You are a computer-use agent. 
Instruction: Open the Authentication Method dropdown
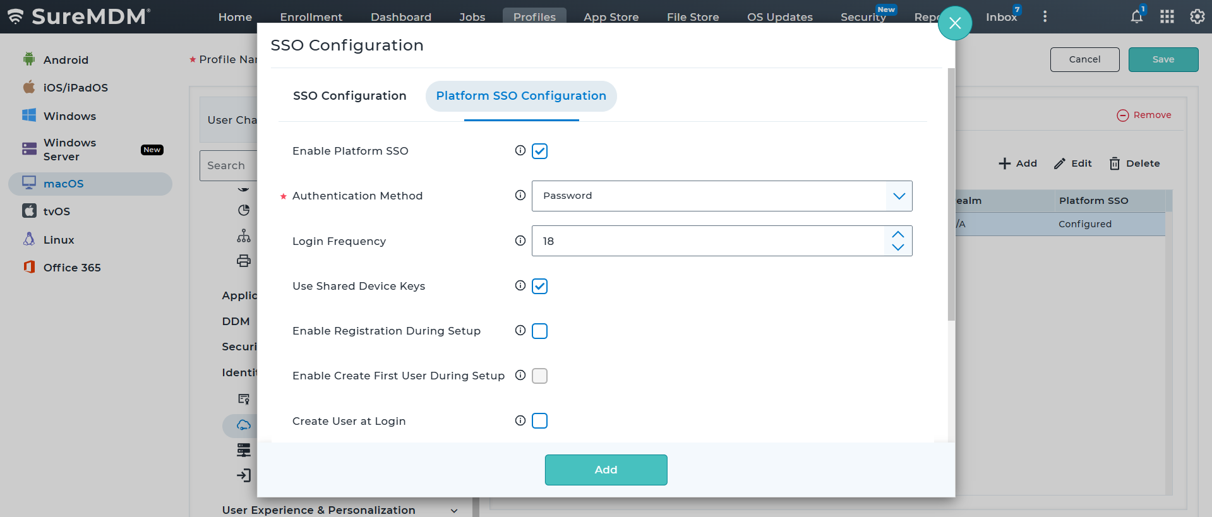[722, 196]
